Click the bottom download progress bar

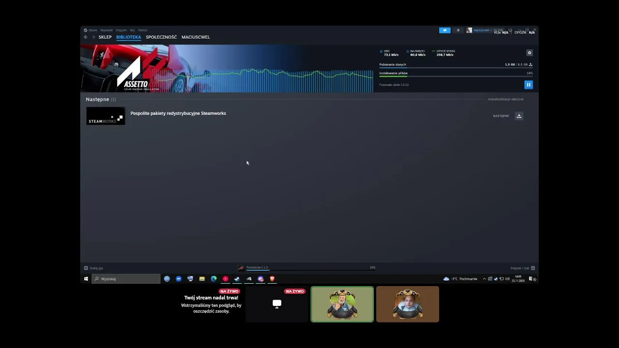click(310, 270)
